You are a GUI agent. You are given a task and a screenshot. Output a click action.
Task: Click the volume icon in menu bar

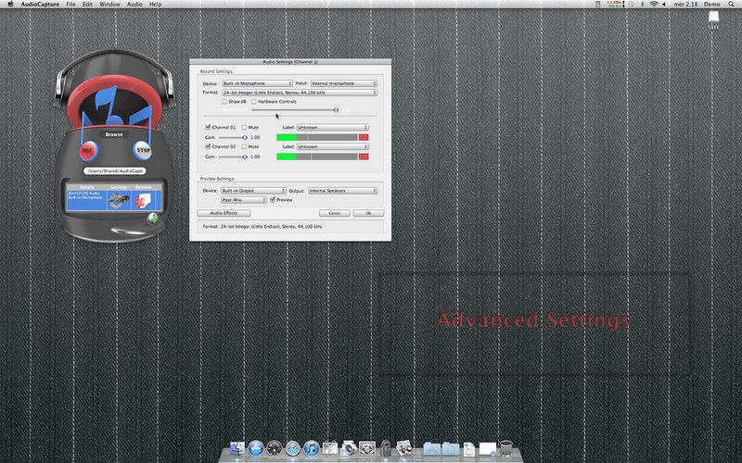(x=664, y=4)
